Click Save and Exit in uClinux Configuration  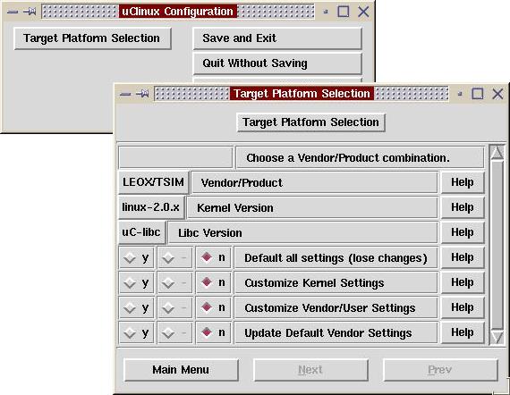pos(277,38)
